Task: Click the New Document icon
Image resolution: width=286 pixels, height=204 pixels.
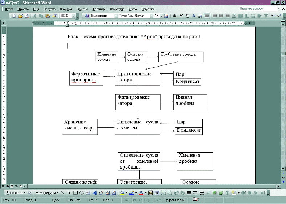Action: tap(14, 16)
